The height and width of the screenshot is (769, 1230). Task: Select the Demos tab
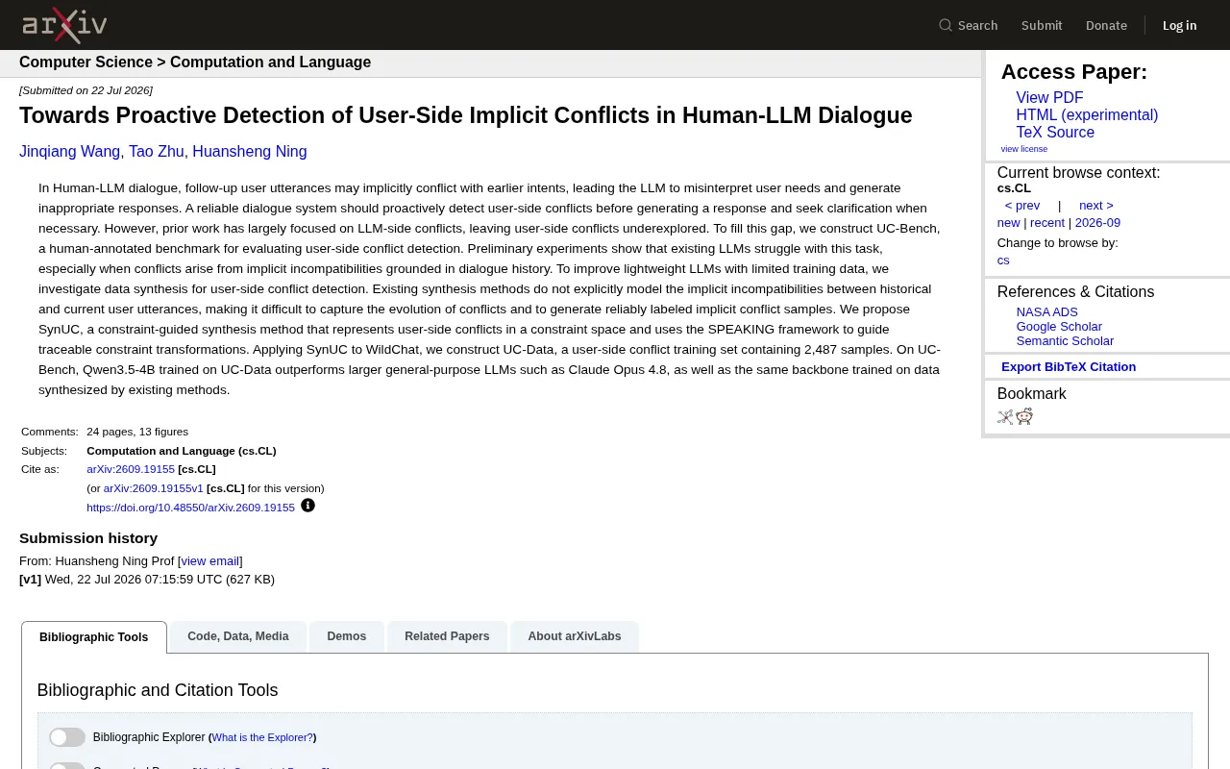tap(347, 636)
